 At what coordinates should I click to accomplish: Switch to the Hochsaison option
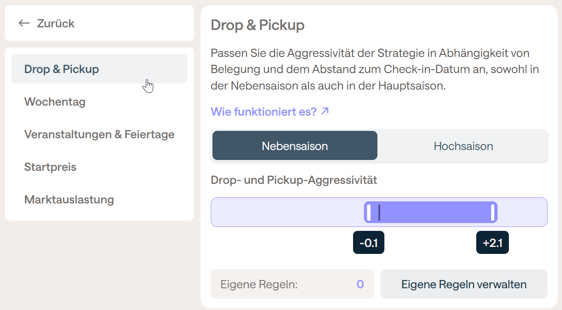[x=463, y=146]
